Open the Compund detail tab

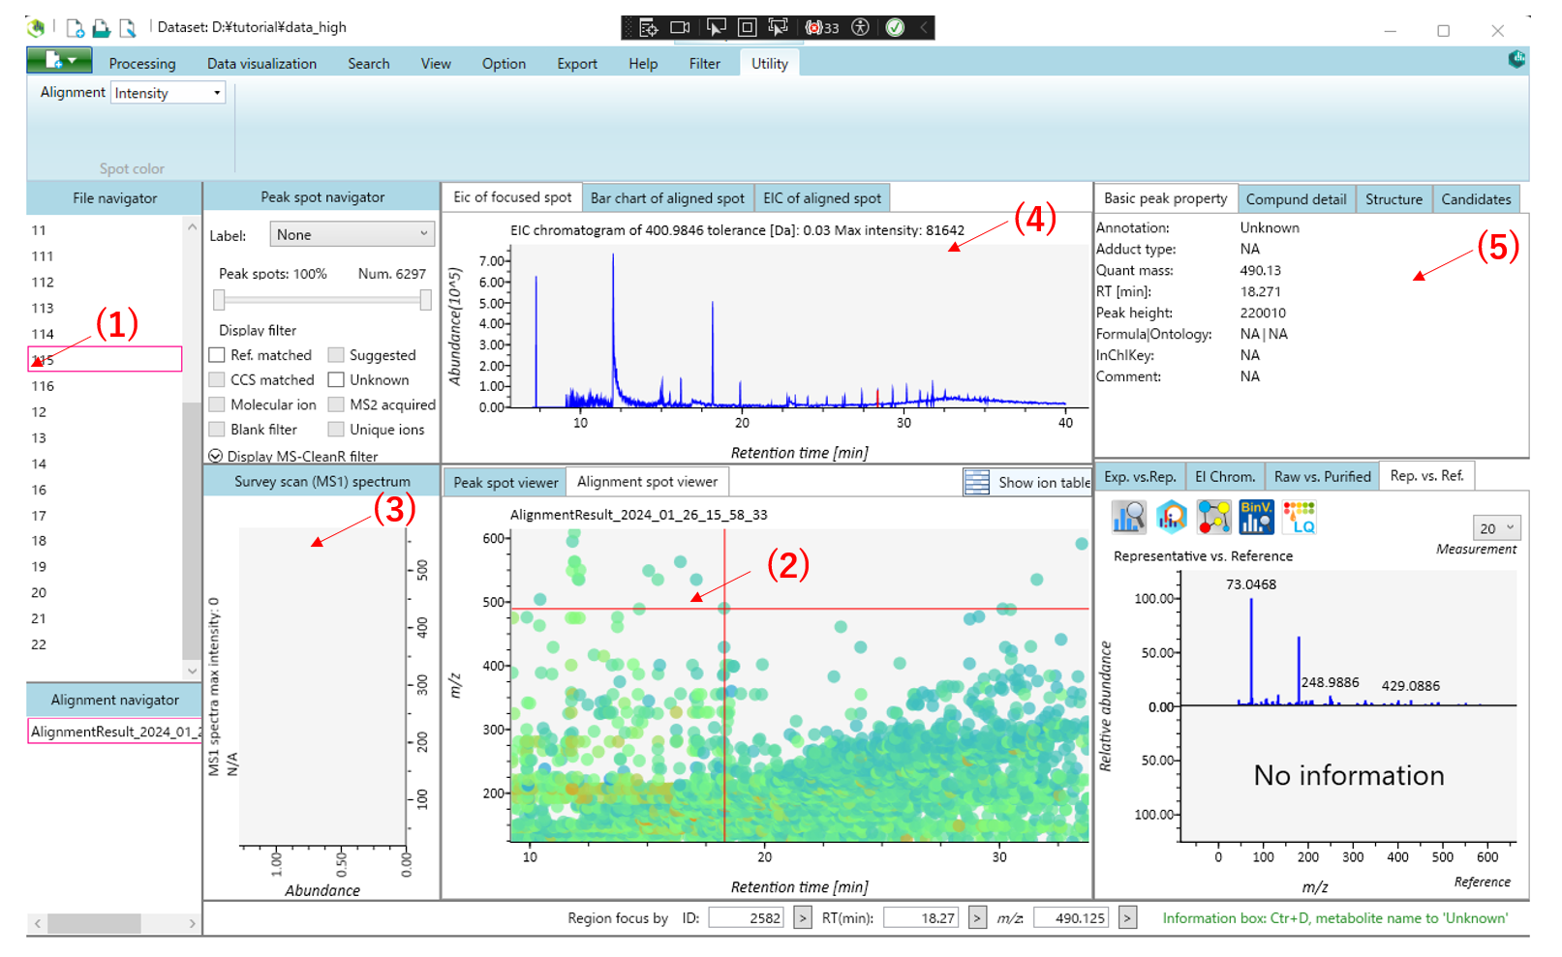click(1296, 199)
